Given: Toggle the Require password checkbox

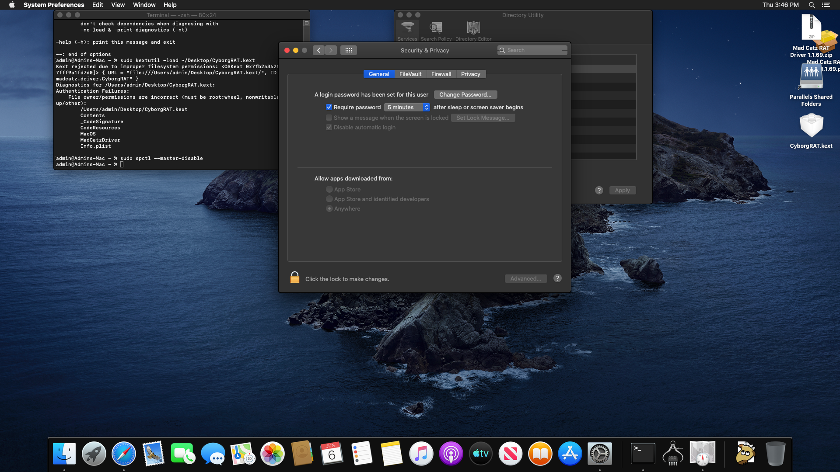Looking at the screenshot, I should [x=329, y=107].
